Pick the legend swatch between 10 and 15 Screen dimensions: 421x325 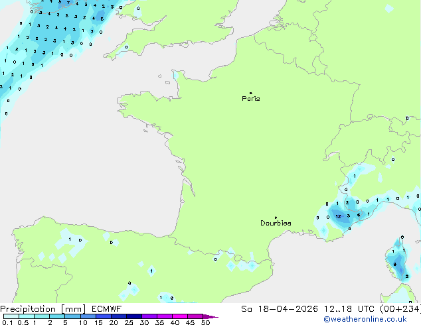click(x=88, y=316)
